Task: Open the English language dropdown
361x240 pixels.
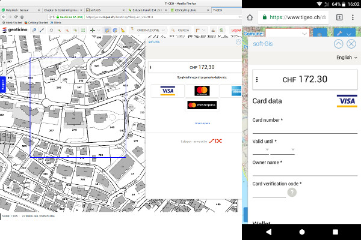Action: pos(347,58)
